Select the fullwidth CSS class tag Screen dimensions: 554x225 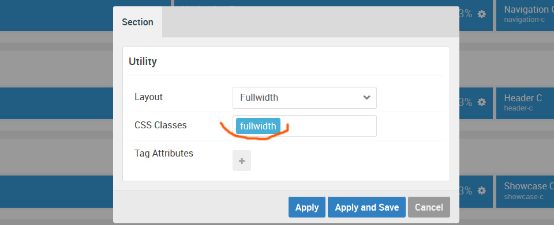click(x=259, y=126)
